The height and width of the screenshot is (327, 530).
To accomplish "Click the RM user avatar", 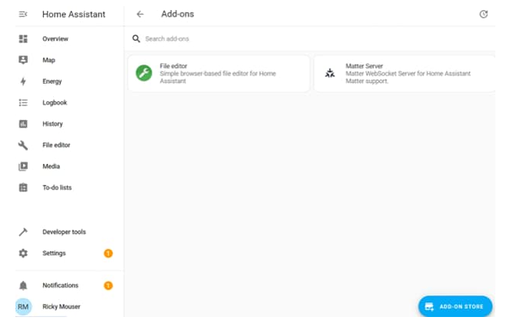I will pyautogui.click(x=23, y=306).
